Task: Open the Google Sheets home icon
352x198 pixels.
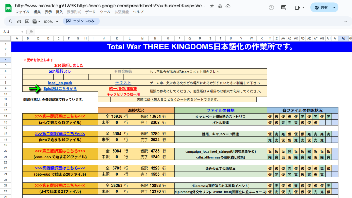Action: pos(8,8)
